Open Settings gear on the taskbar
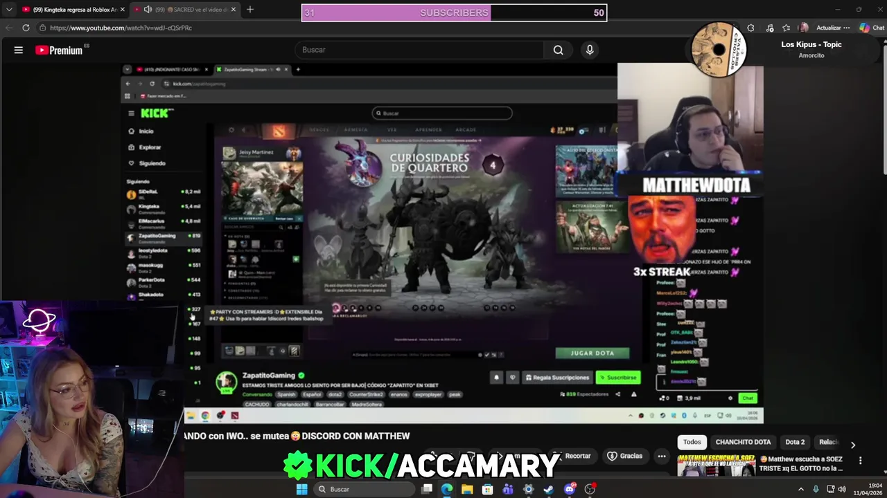Image resolution: width=887 pixels, height=498 pixels. (528, 489)
